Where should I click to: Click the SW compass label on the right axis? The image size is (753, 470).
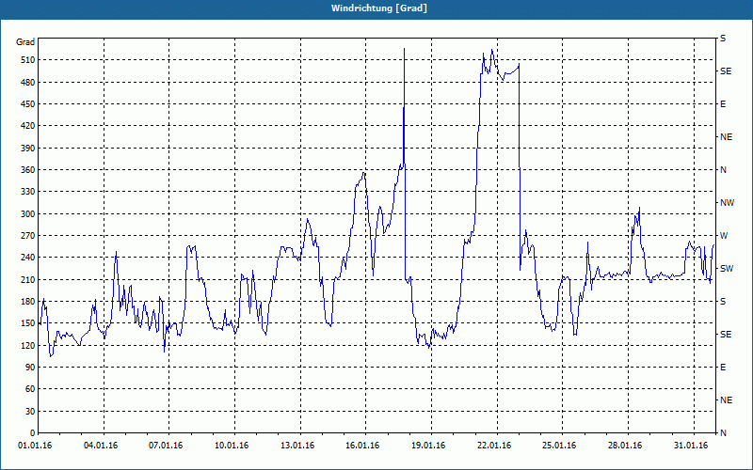coord(727,269)
